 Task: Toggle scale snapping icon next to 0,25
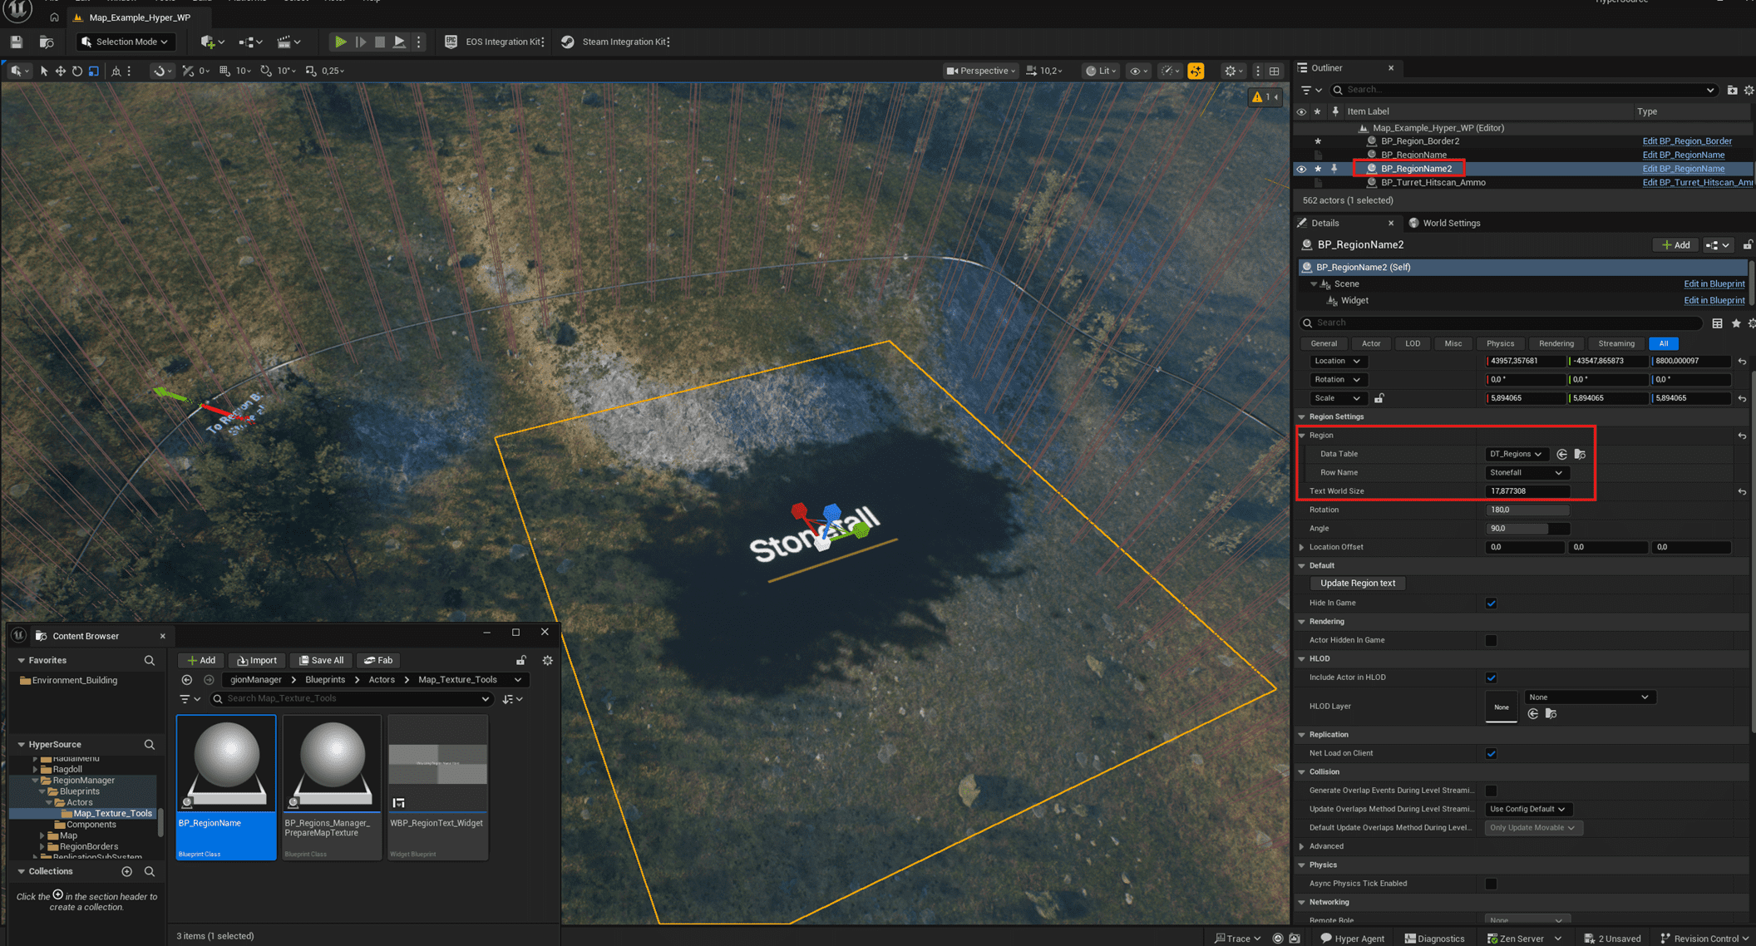point(311,71)
